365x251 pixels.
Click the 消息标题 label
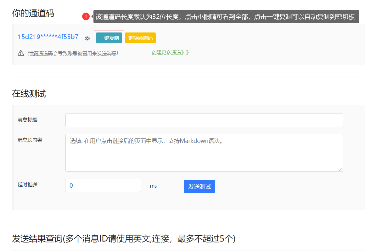27,120
